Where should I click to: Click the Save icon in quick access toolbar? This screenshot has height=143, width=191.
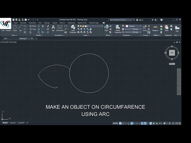pos(13,20)
